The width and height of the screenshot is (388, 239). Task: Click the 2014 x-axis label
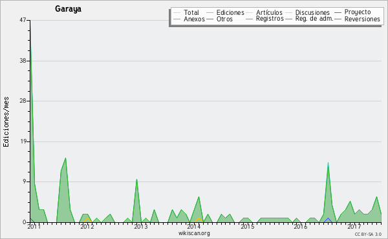pos(194,226)
